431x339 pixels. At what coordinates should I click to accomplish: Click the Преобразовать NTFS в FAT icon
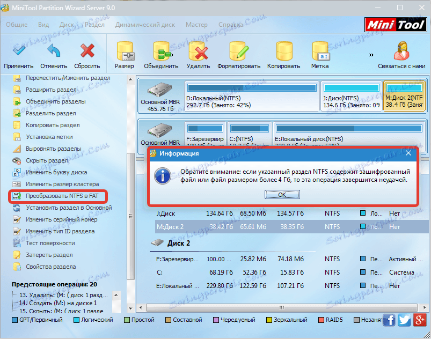(17, 196)
